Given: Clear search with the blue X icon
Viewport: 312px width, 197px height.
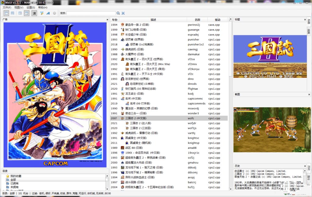Looking at the screenshot, I should pos(123,13).
